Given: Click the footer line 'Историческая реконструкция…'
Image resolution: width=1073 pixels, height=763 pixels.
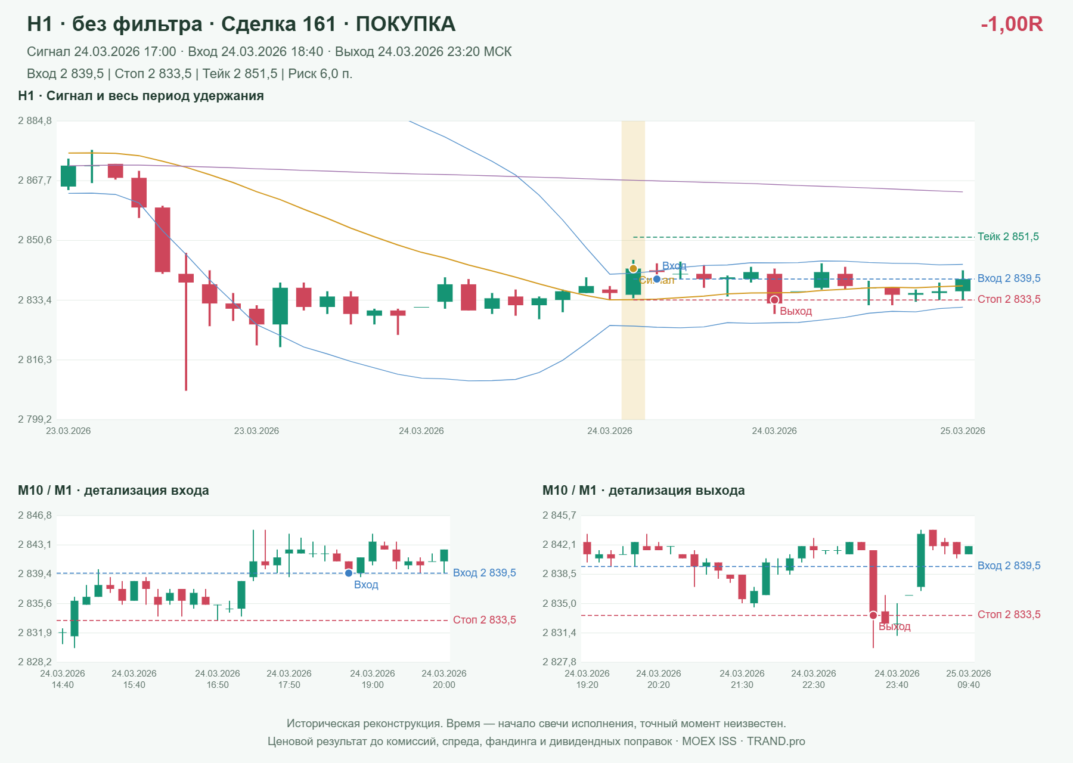Looking at the screenshot, I should coord(536,724).
